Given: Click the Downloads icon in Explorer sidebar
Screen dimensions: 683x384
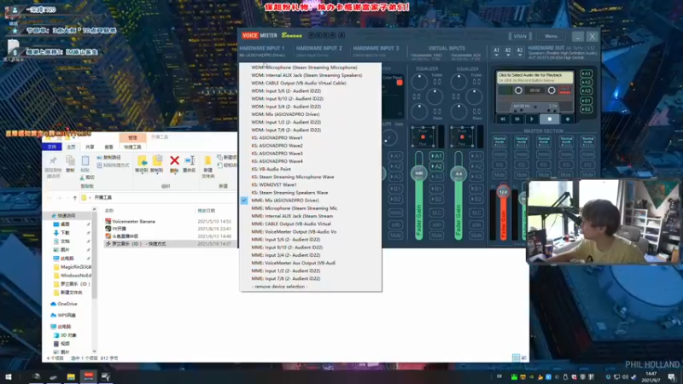Looking at the screenshot, I should coord(56,233).
